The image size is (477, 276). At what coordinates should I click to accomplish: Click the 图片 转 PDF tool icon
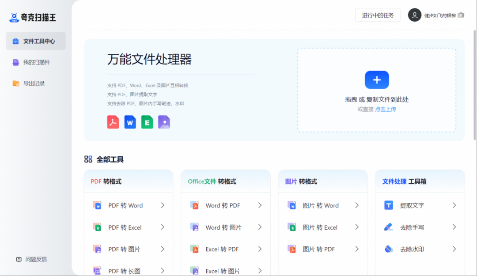tap(292, 249)
